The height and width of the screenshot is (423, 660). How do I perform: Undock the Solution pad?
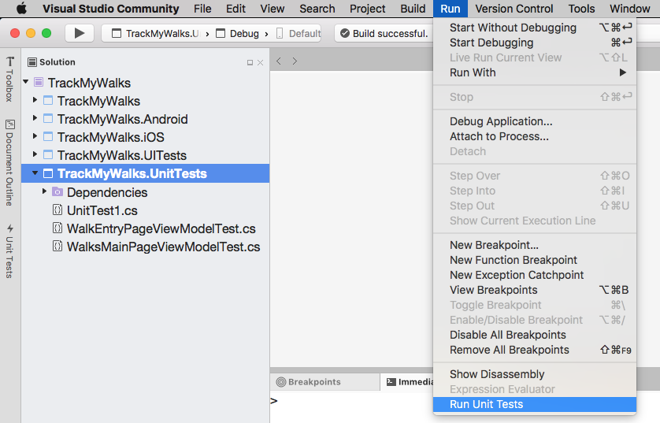click(250, 63)
